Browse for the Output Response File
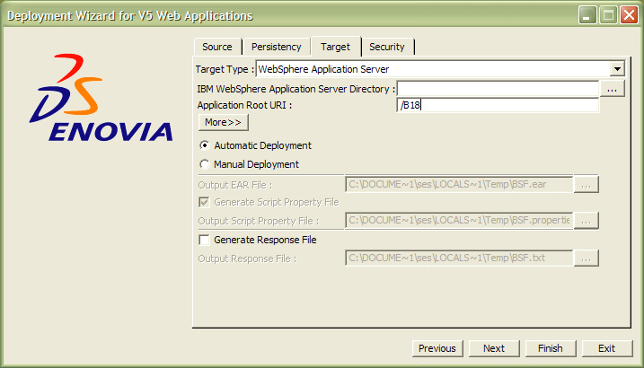Screen dimensions: 644x368 587,258
